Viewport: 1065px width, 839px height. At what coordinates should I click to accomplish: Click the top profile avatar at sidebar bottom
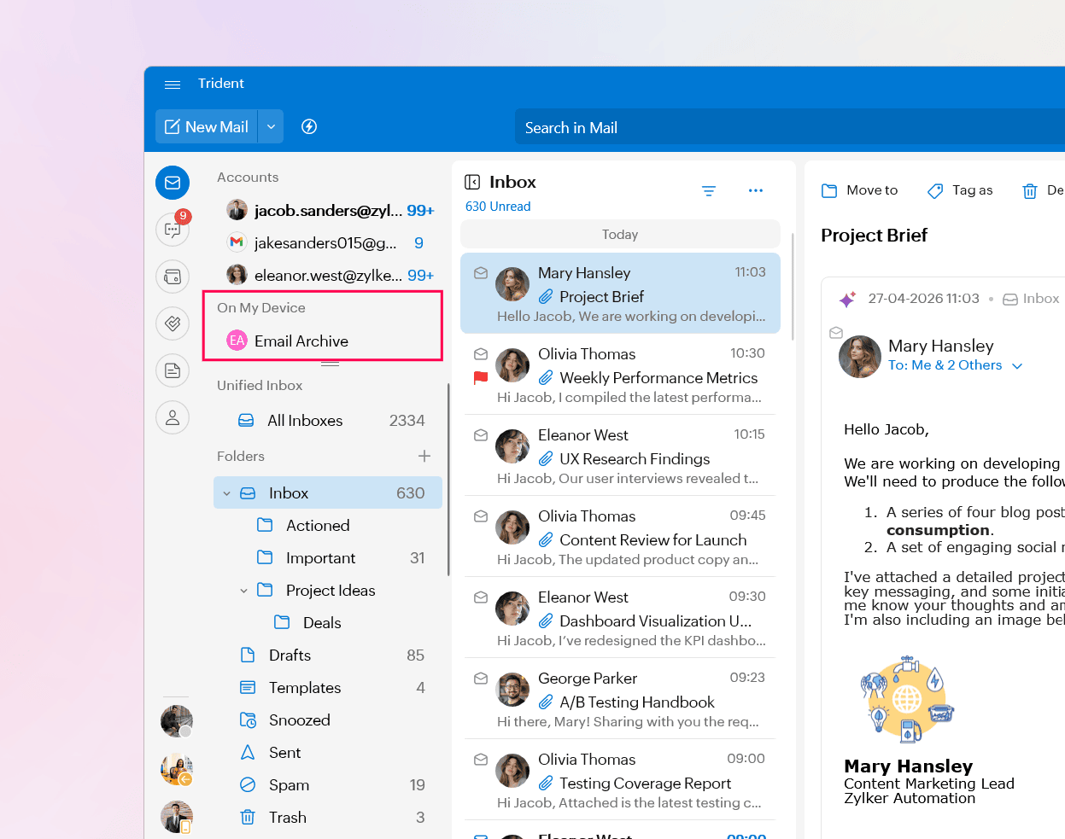click(177, 721)
